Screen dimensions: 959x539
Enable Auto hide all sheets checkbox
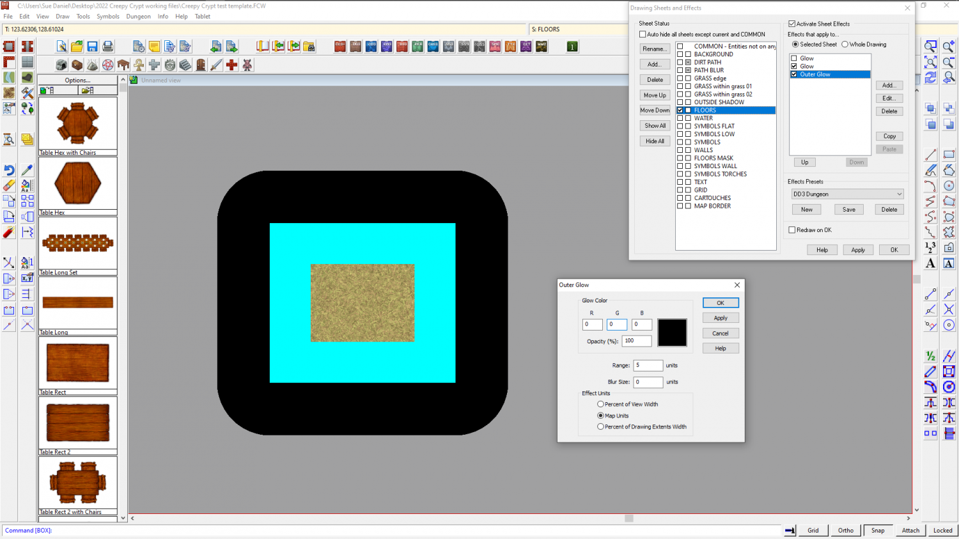(x=643, y=35)
